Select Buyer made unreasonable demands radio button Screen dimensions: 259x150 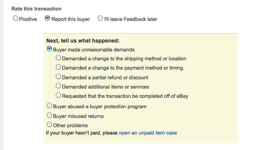point(49,49)
